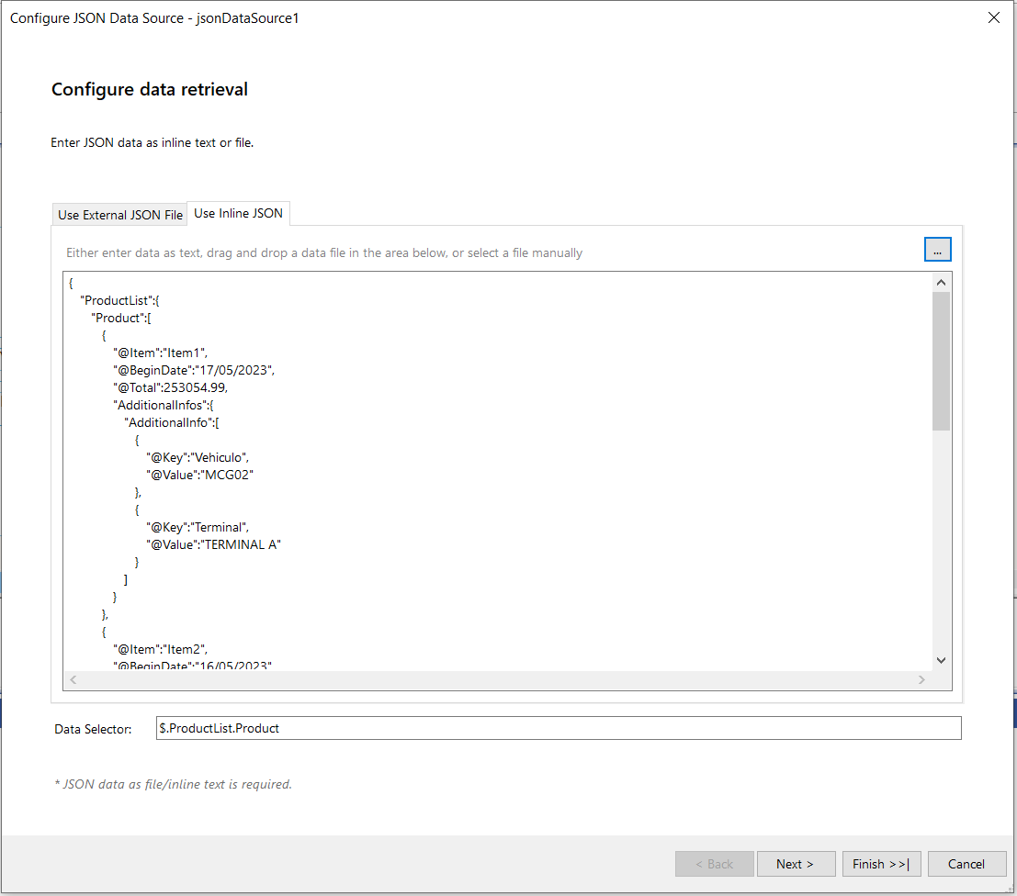Click the ellipsis browse file button
Image resolution: width=1017 pixels, height=896 pixels.
tap(937, 250)
